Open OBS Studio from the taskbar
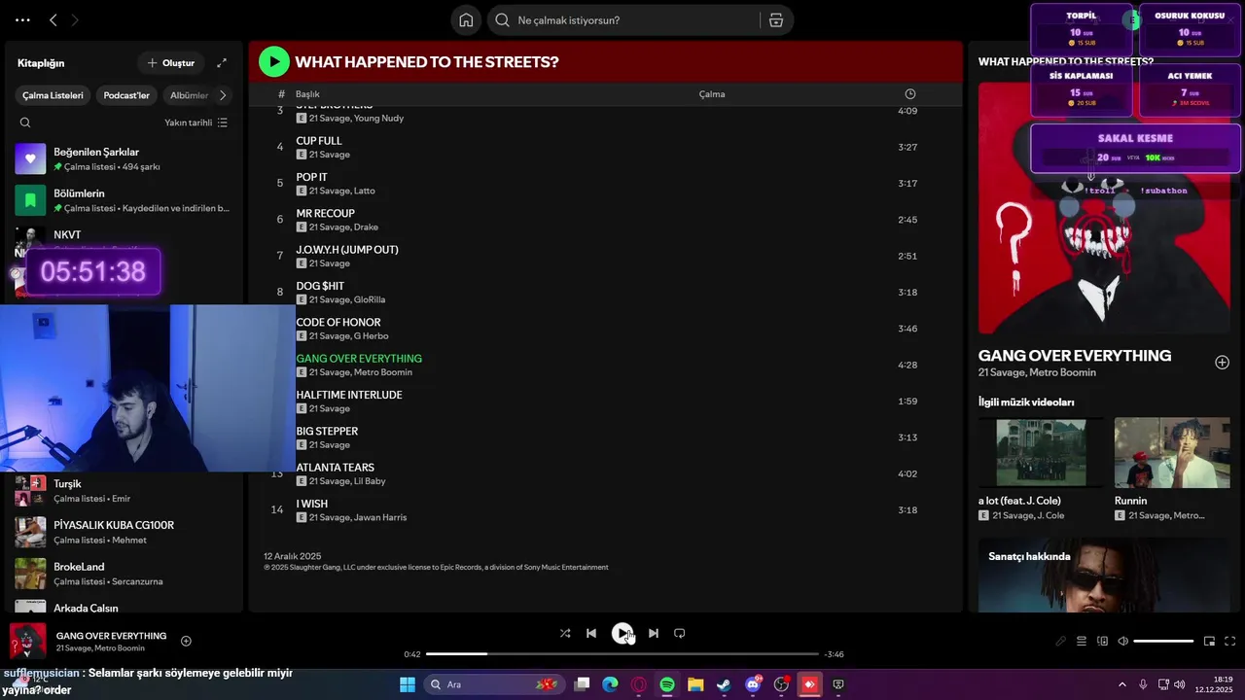 [x=781, y=684]
